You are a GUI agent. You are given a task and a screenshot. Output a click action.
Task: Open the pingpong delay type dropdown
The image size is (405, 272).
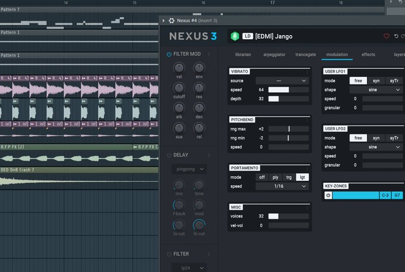tap(189, 169)
